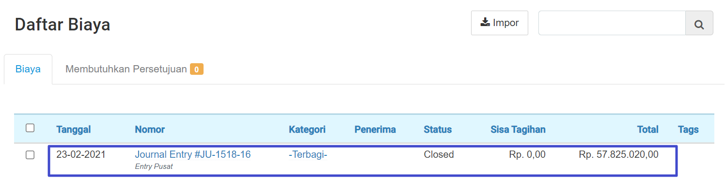Open the -Terbagi- category link
Viewport: 725px width, 193px height.
[308, 155]
